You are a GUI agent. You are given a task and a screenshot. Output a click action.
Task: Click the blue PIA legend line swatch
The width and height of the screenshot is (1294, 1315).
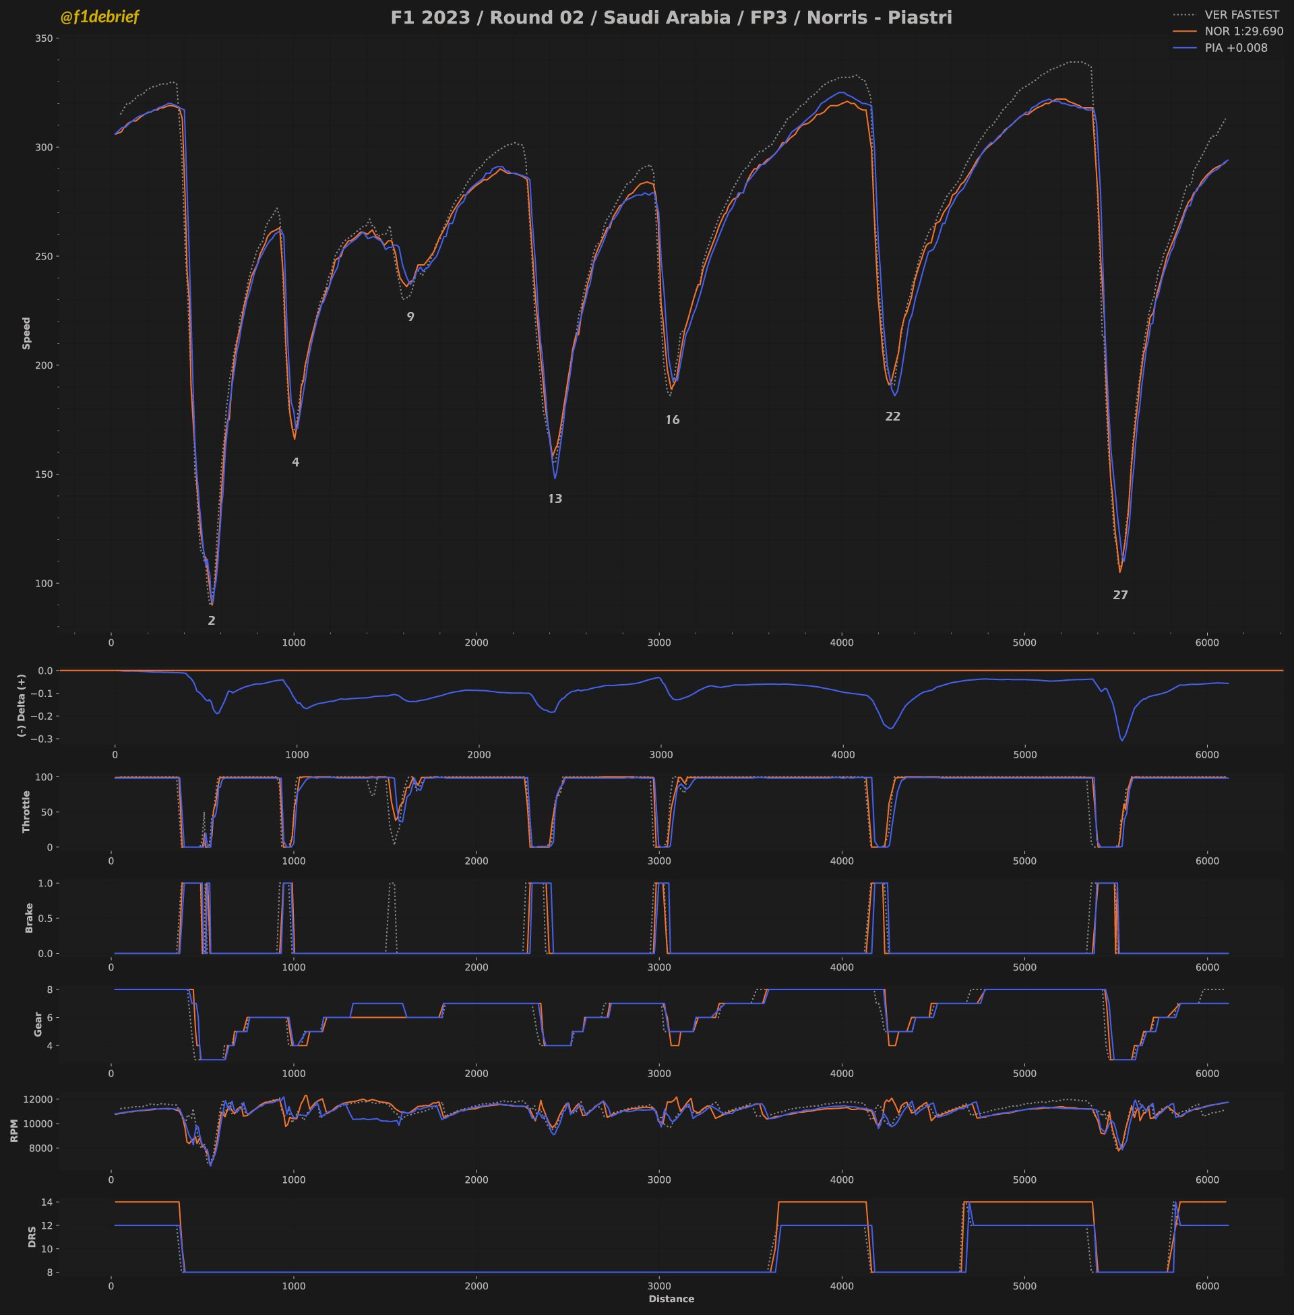coord(1185,48)
